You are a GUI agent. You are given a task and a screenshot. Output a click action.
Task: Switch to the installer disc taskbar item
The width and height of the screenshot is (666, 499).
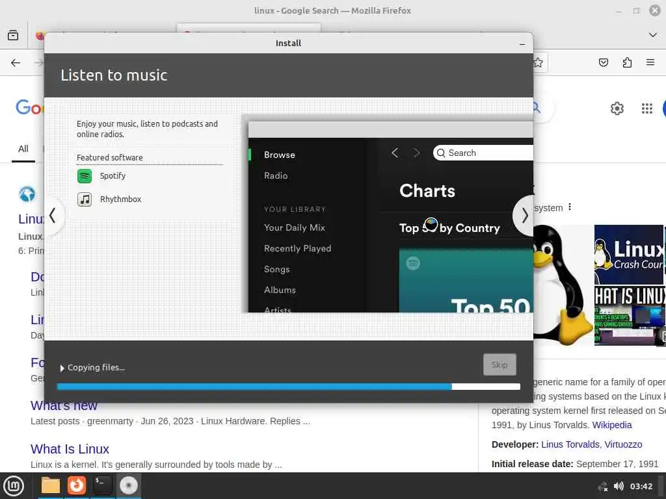point(128,486)
